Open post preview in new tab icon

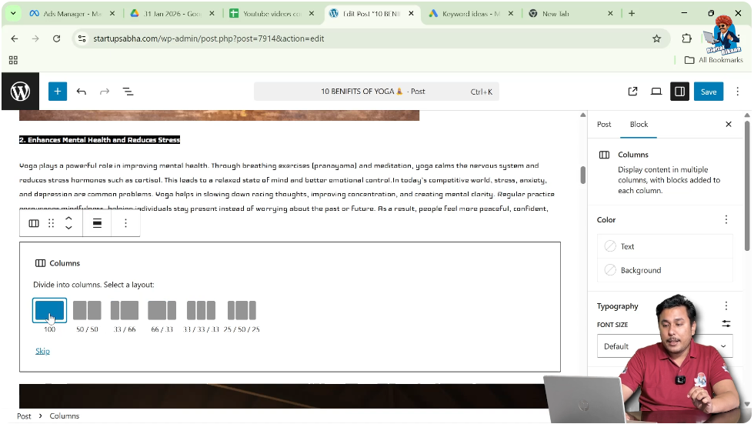pyautogui.click(x=632, y=92)
